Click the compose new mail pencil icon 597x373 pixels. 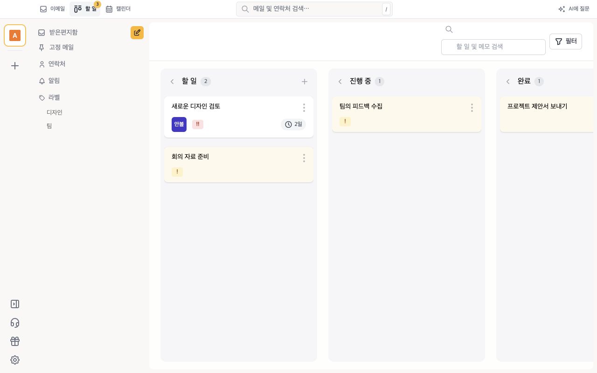click(137, 33)
